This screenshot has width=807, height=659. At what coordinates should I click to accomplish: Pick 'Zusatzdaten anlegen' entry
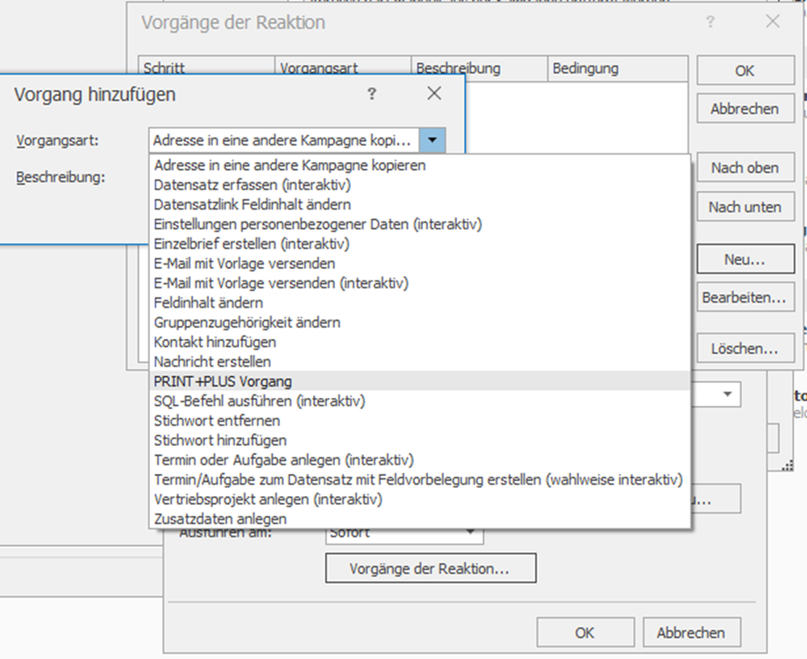click(x=219, y=519)
